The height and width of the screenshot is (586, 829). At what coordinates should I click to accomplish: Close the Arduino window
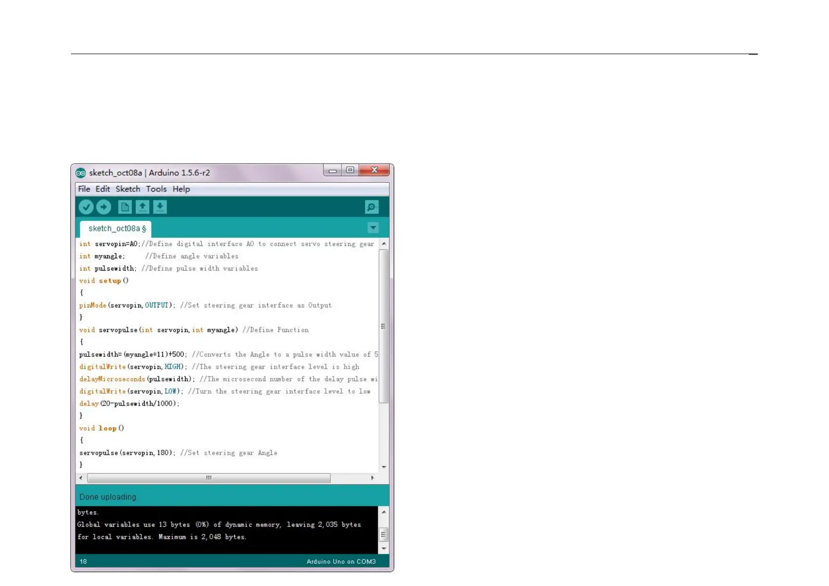375,170
